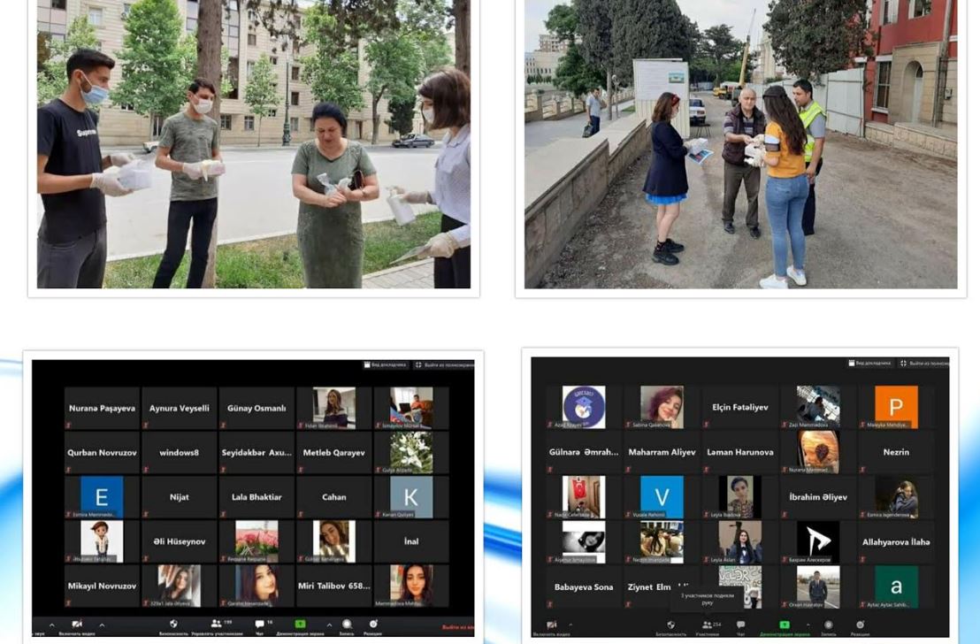Toggle Record button in right Zoom toolbar

(829, 626)
